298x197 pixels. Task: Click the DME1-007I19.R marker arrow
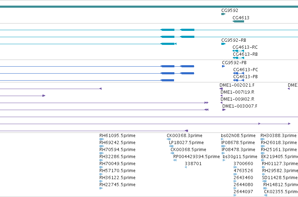[x=221, y=96]
